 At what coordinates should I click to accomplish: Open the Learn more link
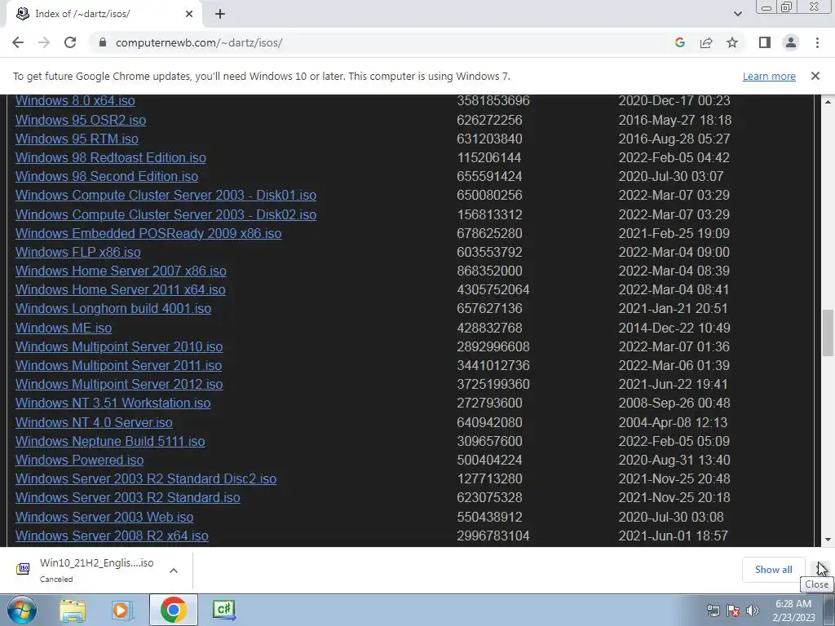click(x=769, y=76)
